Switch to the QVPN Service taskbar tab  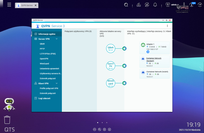click(x=27, y=5)
